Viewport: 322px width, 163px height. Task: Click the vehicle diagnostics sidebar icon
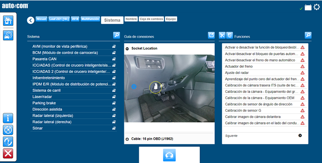click(8, 35)
